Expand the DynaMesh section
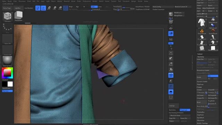This screenshot has width=222, height=125. pos(200,118)
